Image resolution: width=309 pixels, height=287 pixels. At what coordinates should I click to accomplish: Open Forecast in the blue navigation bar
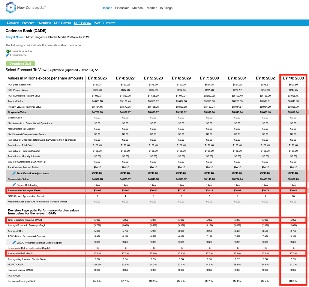pos(28,23)
